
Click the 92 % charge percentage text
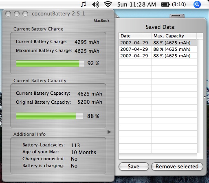click(93, 63)
